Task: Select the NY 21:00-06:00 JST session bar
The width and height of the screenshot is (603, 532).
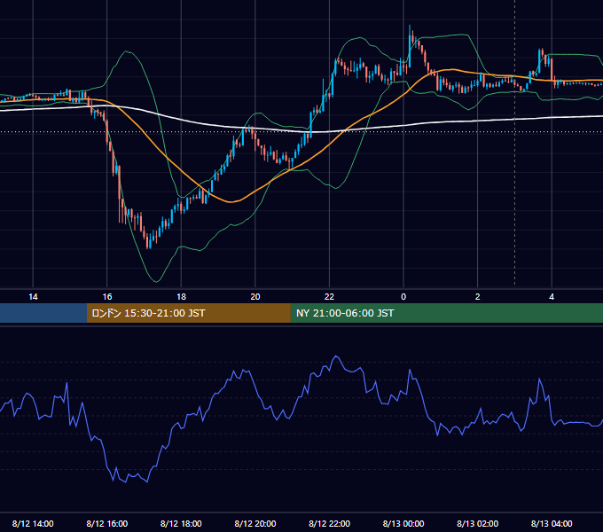Action: [446, 313]
